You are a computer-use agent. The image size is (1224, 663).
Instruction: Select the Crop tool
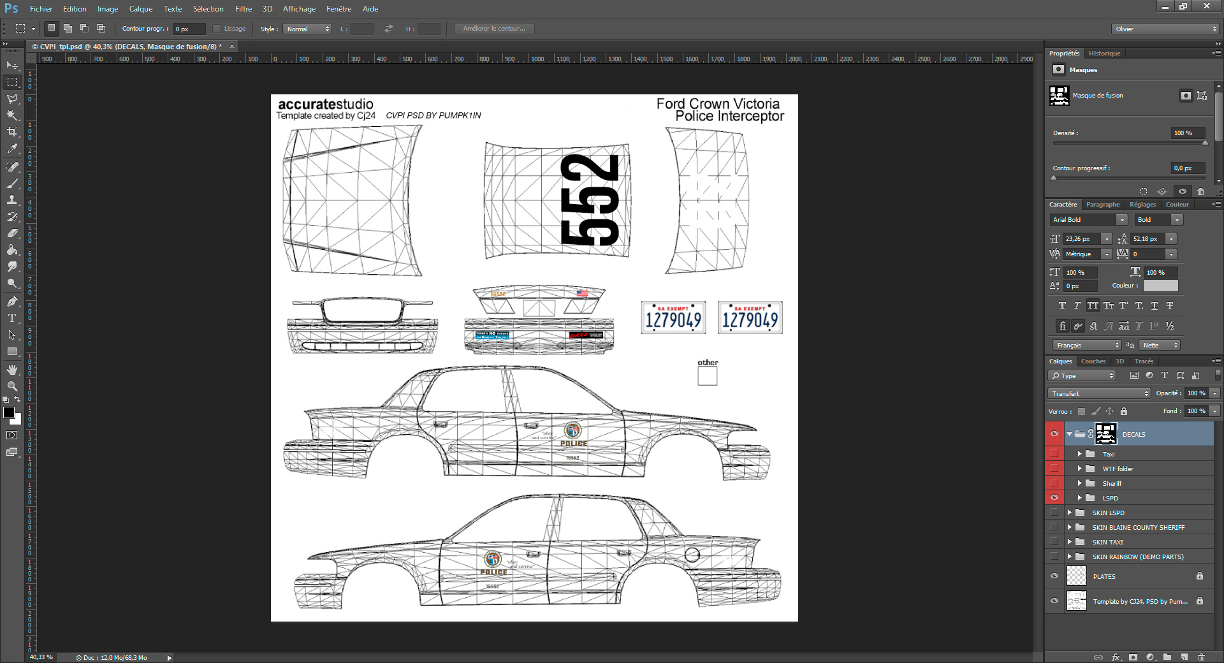(12, 132)
